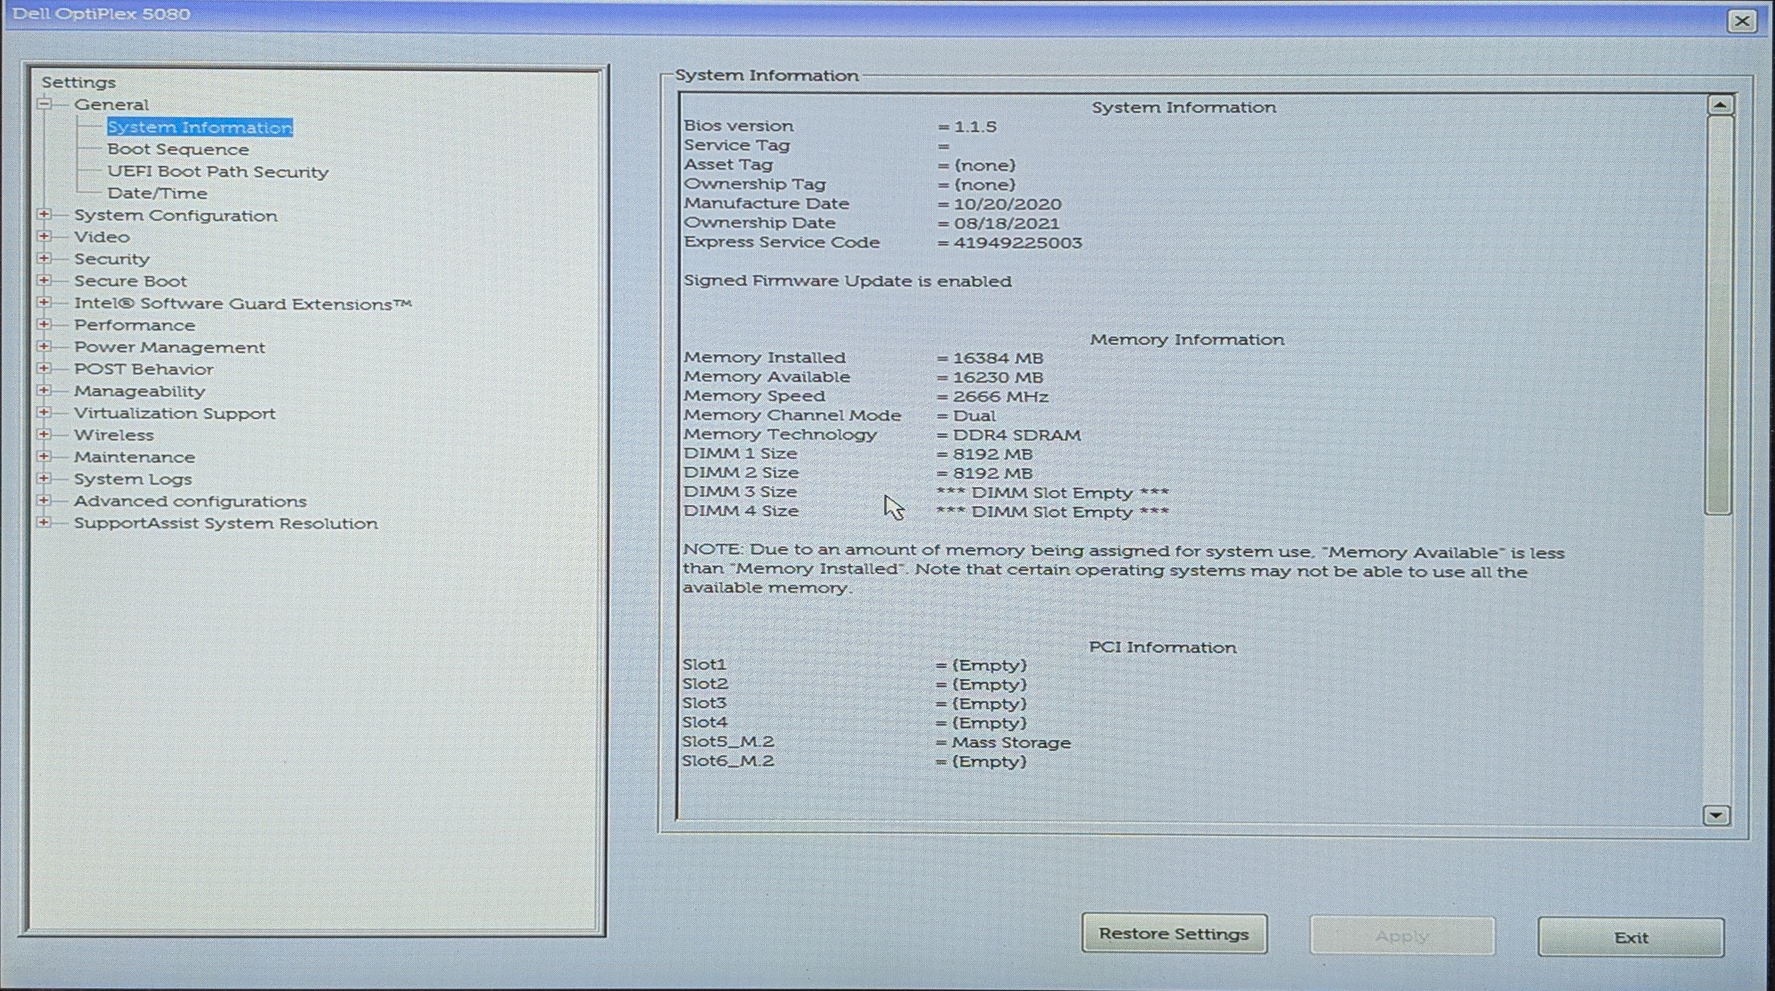Select System Information in the tree
1775x991 pixels.
click(200, 127)
